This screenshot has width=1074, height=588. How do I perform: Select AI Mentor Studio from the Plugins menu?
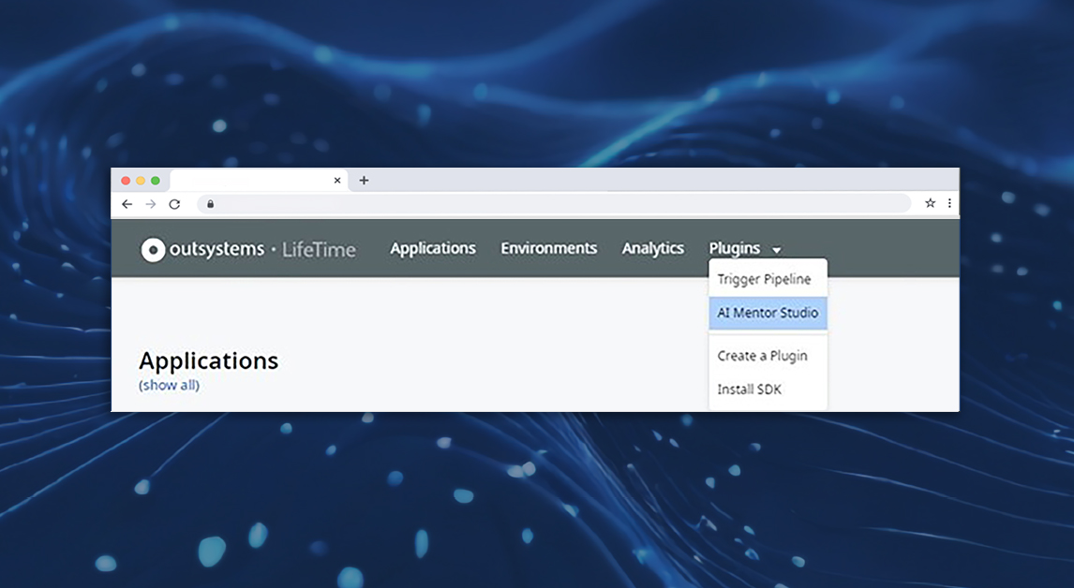coord(768,313)
